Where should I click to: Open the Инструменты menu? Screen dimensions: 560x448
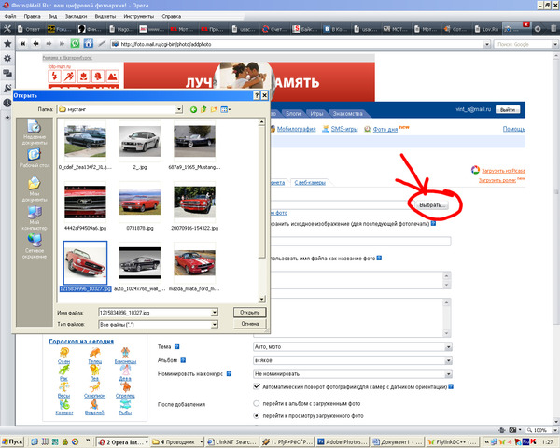[138, 16]
